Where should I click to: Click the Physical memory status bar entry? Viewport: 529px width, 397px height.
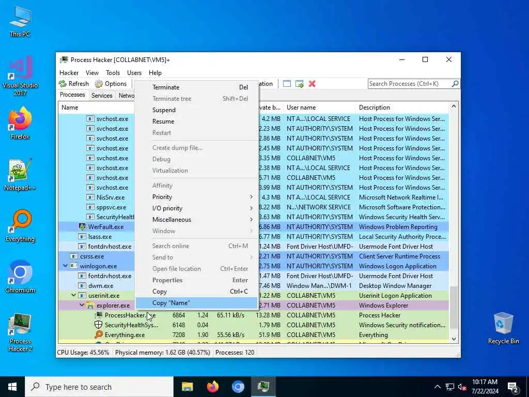coord(162,353)
